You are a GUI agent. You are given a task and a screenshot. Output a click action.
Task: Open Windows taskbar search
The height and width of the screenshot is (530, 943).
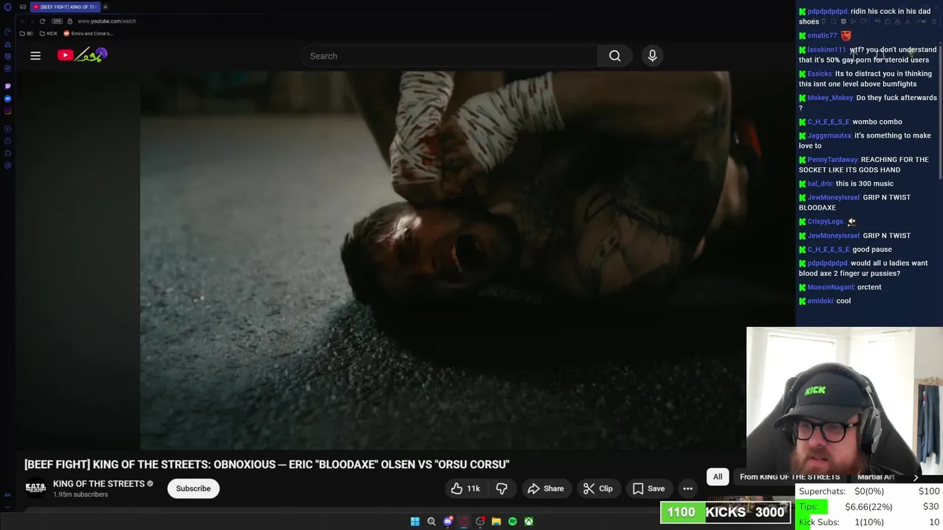(432, 521)
